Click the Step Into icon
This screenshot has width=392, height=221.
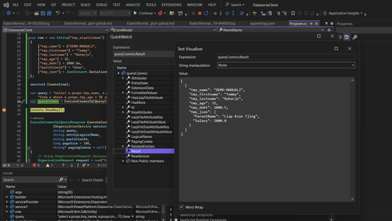(x=220, y=13)
